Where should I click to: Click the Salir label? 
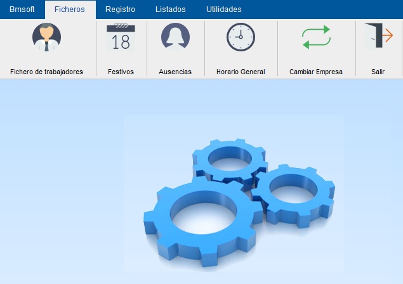click(x=378, y=72)
